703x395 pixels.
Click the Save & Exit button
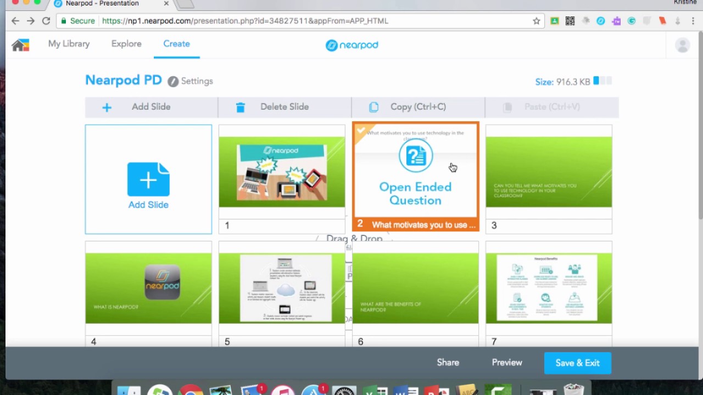point(578,363)
